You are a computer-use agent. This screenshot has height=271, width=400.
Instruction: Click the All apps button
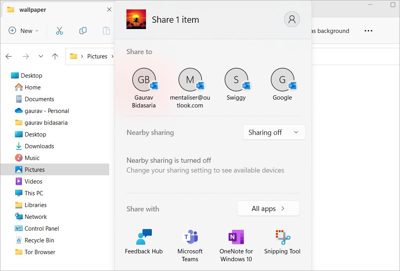tap(268, 208)
